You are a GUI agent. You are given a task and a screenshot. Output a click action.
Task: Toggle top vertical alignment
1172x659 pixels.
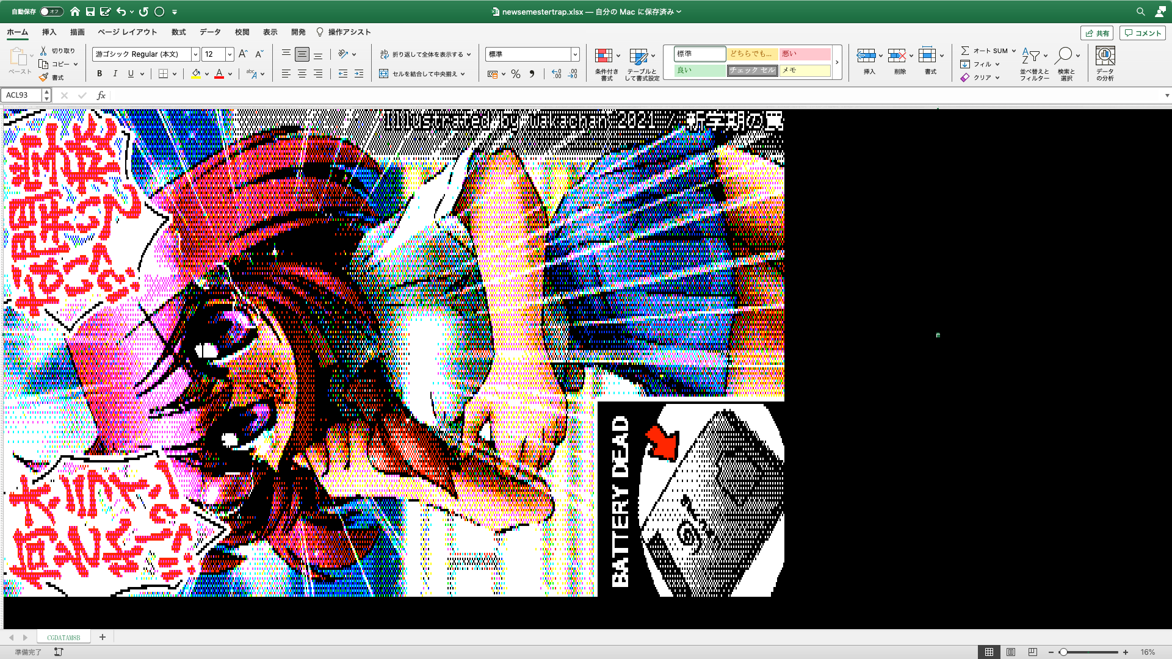click(286, 54)
